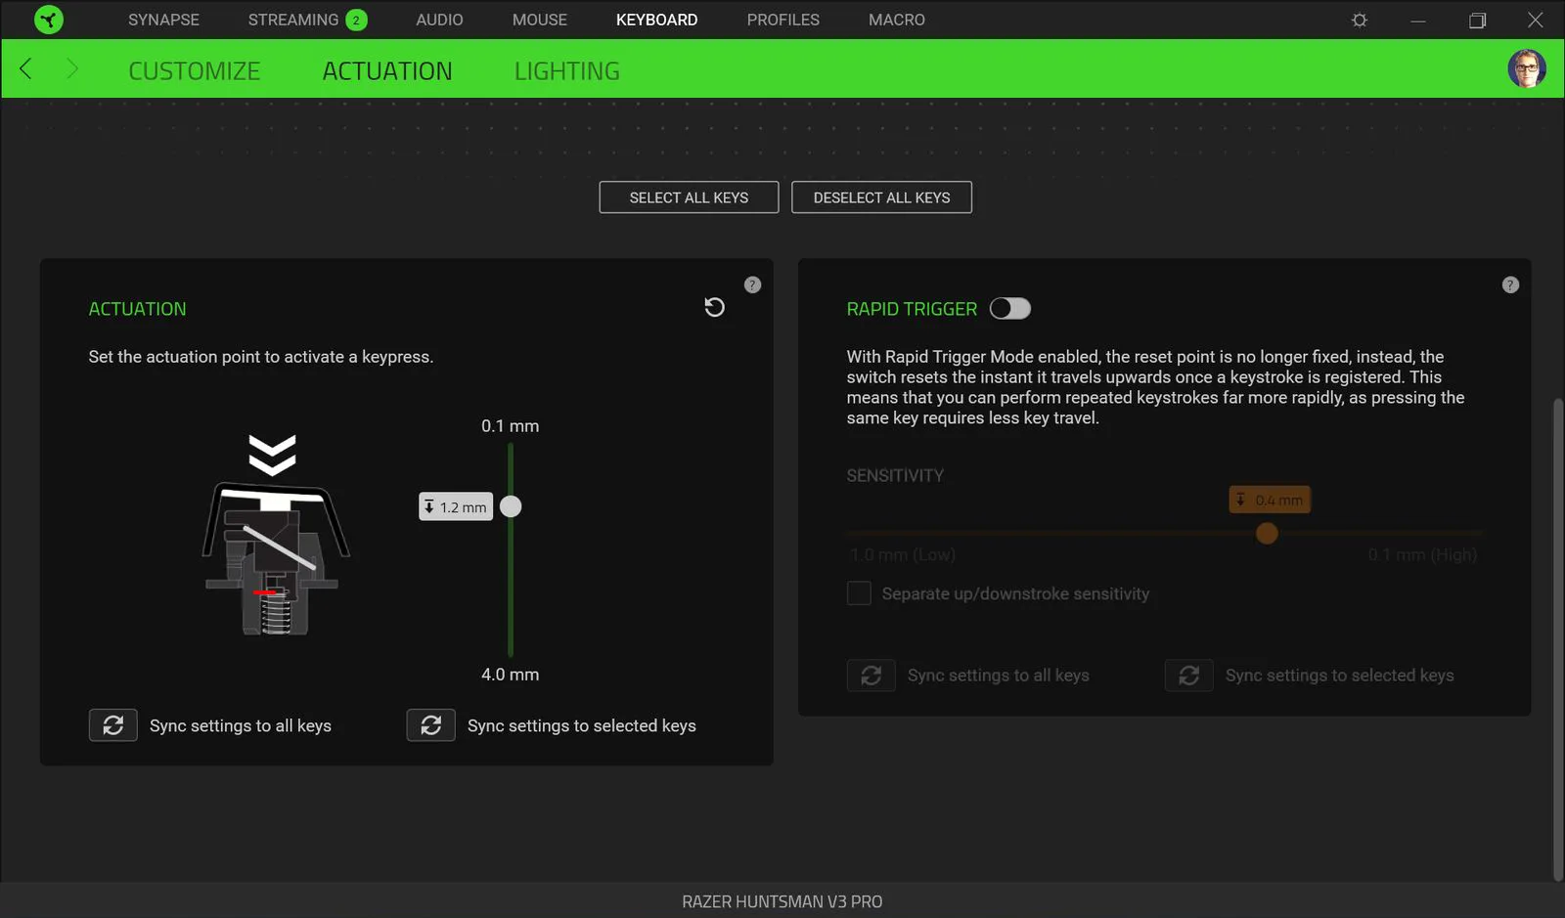Switch to the Lighting subtab
The height and width of the screenshot is (918, 1565).
(567, 71)
